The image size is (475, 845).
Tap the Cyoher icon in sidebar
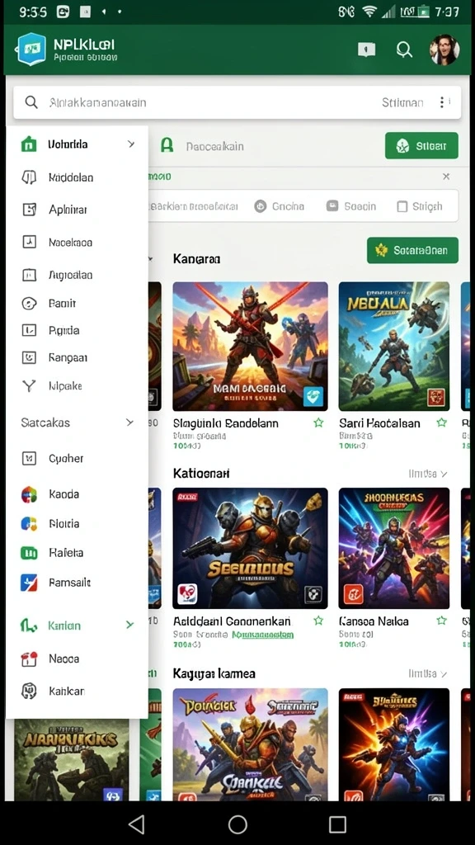pyautogui.click(x=29, y=459)
